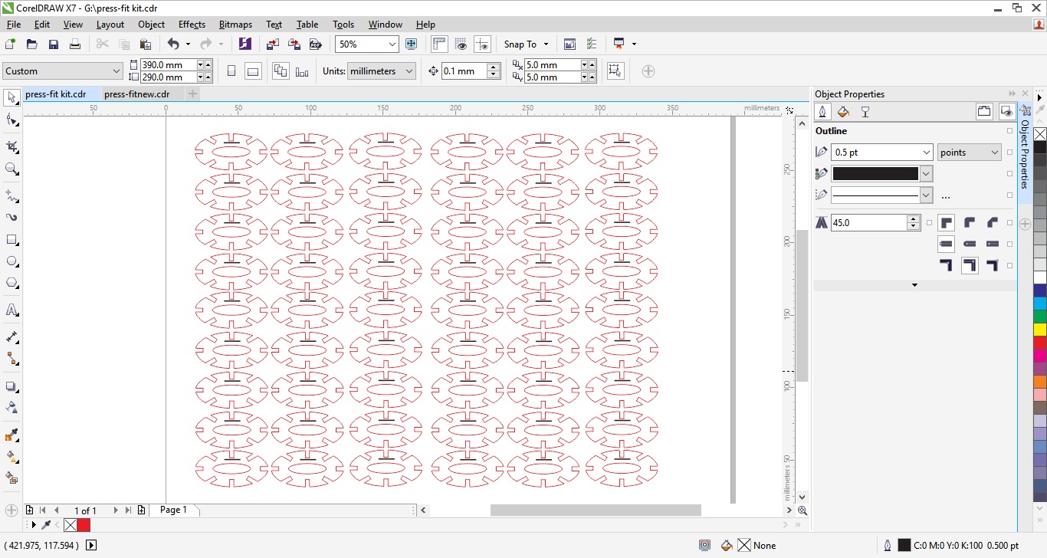1047x558 pixels.
Task: Pick the yellow swatch in the color palette
Action: (1039, 330)
